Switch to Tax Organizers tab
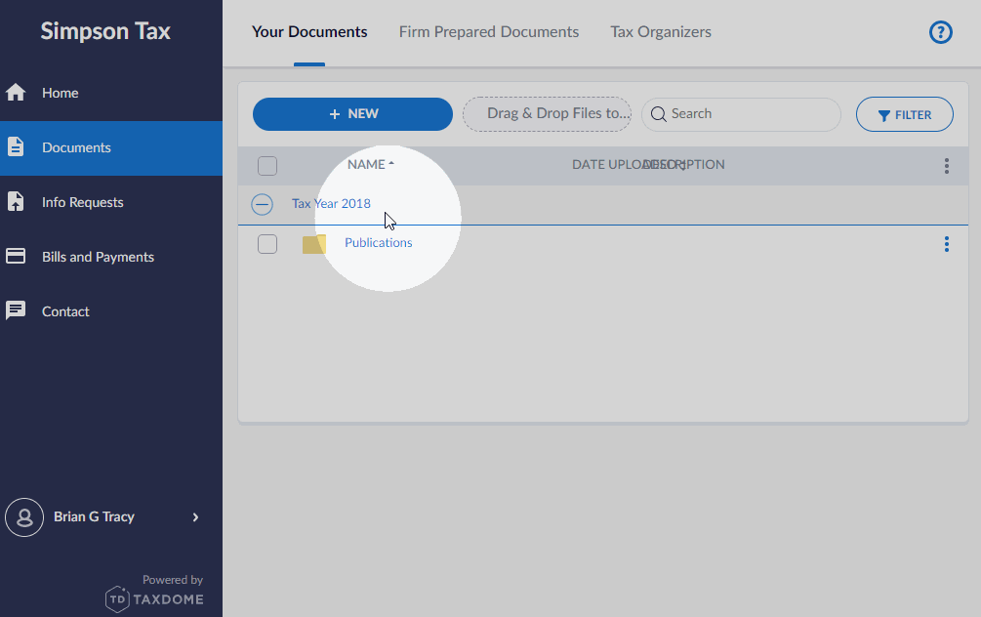 click(x=661, y=32)
